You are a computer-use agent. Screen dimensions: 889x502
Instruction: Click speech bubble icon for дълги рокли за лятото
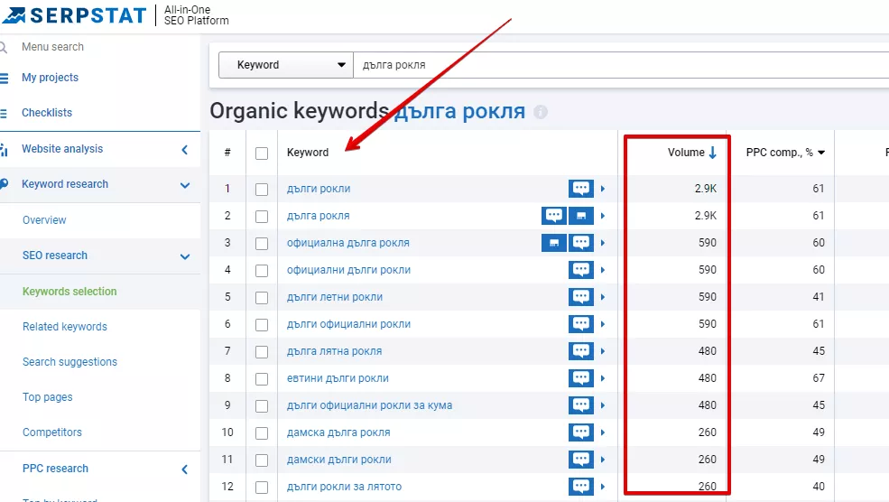pyautogui.click(x=581, y=486)
